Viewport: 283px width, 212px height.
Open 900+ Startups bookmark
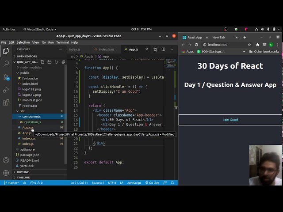click(x=211, y=52)
